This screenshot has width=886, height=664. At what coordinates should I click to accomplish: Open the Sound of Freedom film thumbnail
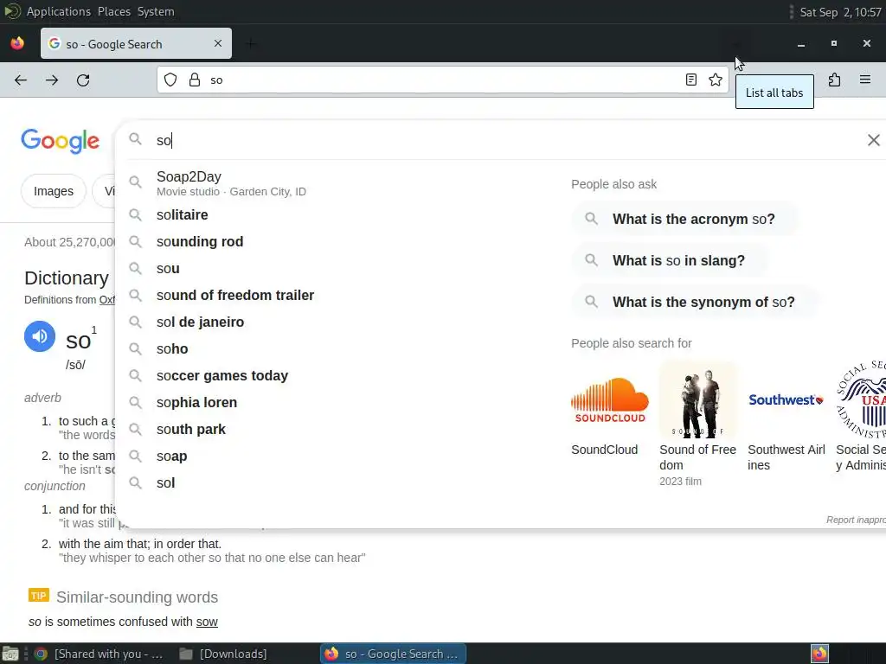point(698,401)
